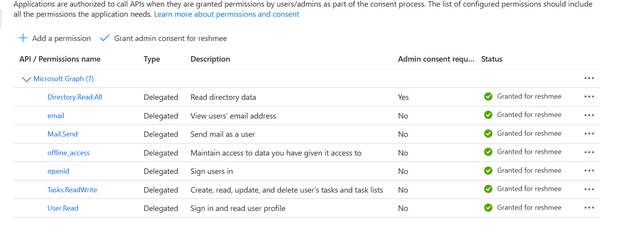Click Grant admin consent for reshmee
The width and height of the screenshot is (644, 232).
coord(163,38)
